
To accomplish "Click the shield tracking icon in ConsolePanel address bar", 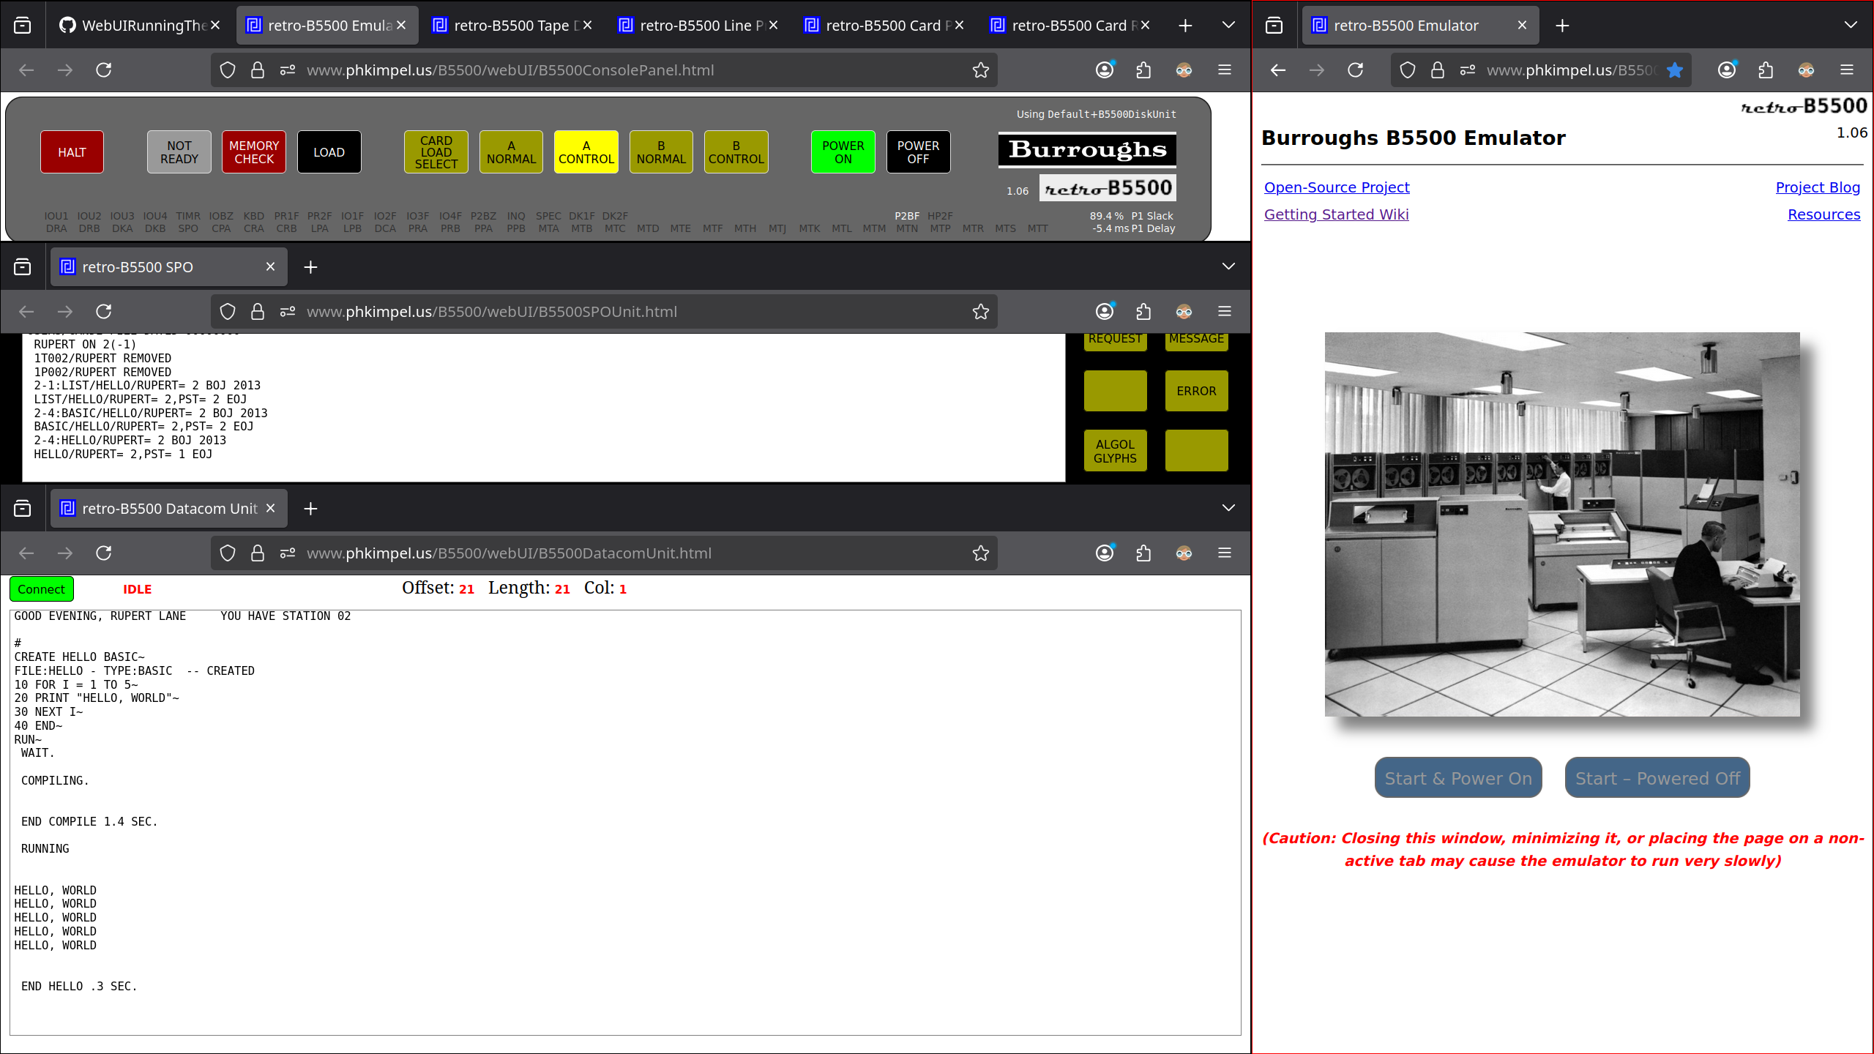I will (228, 70).
